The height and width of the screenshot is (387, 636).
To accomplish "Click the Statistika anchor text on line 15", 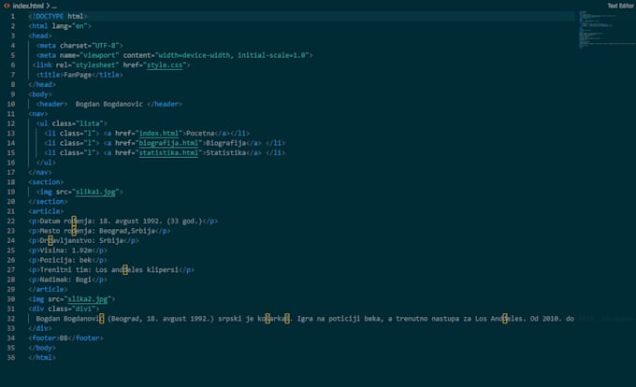I will 226,152.
